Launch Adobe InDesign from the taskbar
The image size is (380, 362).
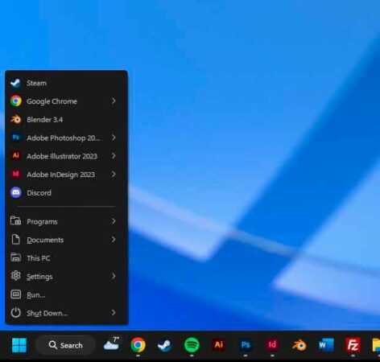[x=272, y=345]
